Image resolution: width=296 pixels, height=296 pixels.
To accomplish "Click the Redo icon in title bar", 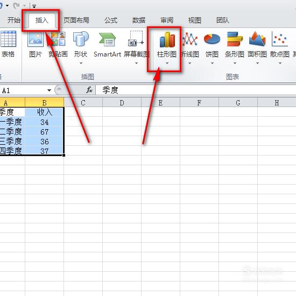I will 17,6.
